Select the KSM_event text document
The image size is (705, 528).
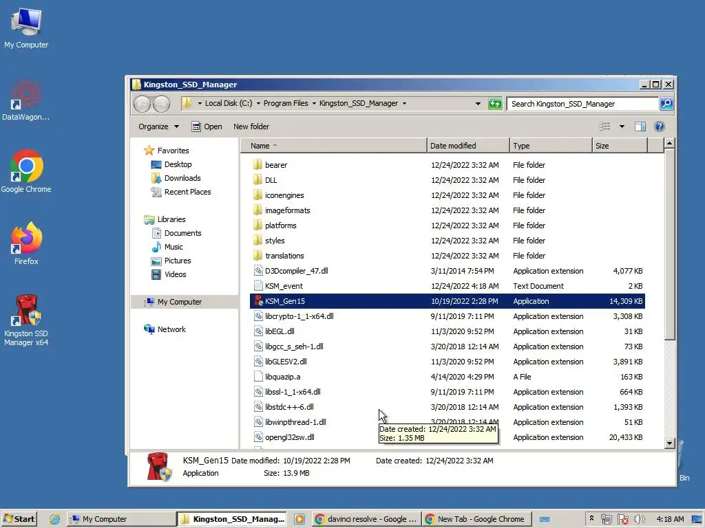tap(447, 286)
